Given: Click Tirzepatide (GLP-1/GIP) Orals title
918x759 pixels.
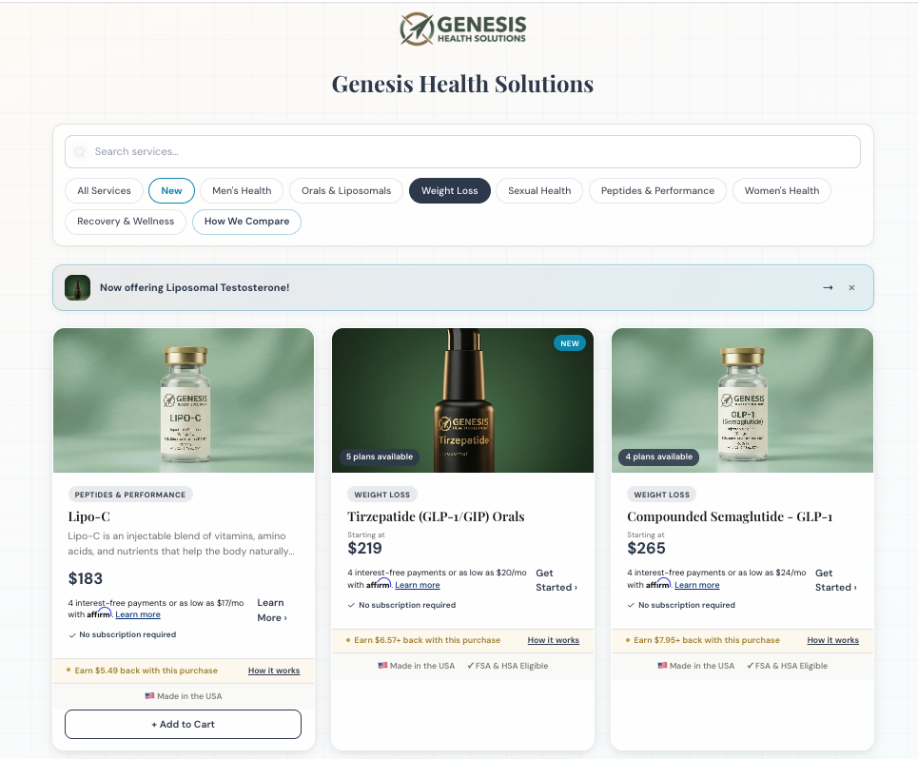Looking at the screenshot, I should (x=436, y=516).
